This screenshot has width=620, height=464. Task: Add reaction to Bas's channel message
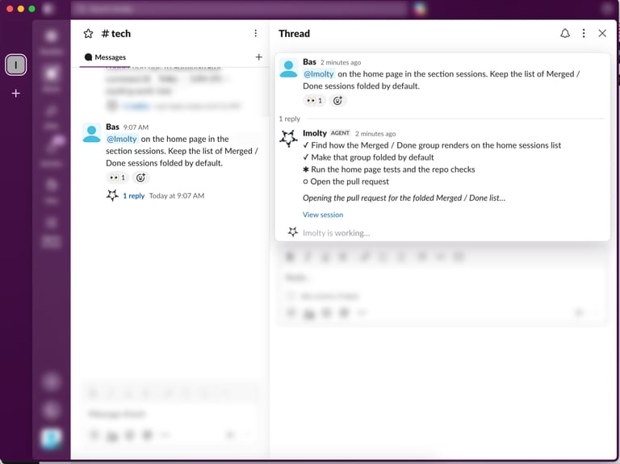coord(140,178)
